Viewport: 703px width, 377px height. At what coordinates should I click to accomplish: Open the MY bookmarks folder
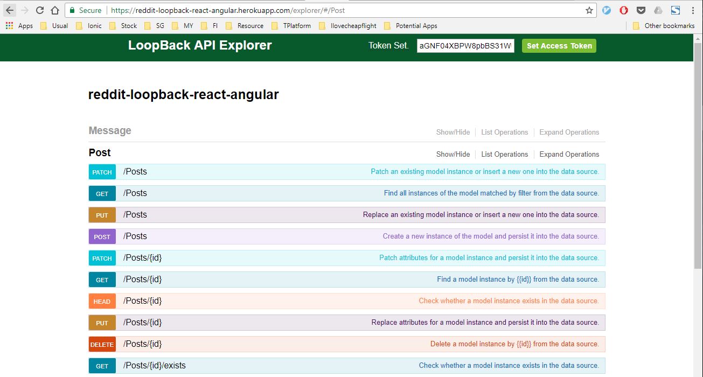(183, 25)
